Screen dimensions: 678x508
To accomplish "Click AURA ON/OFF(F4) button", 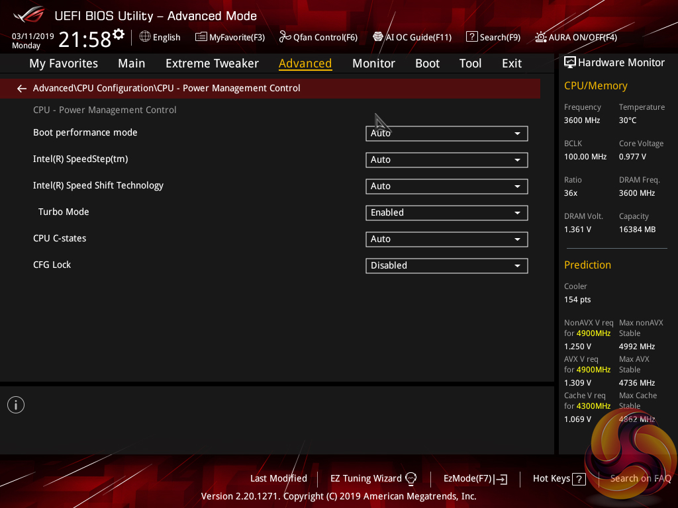I will pyautogui.click(x=576, y=37).
